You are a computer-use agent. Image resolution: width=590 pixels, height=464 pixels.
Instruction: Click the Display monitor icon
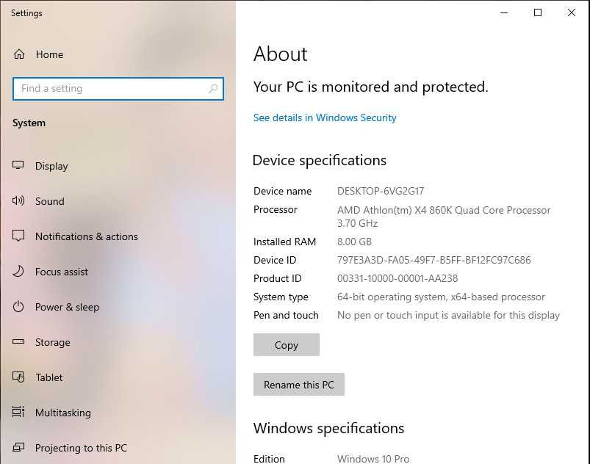19,166
